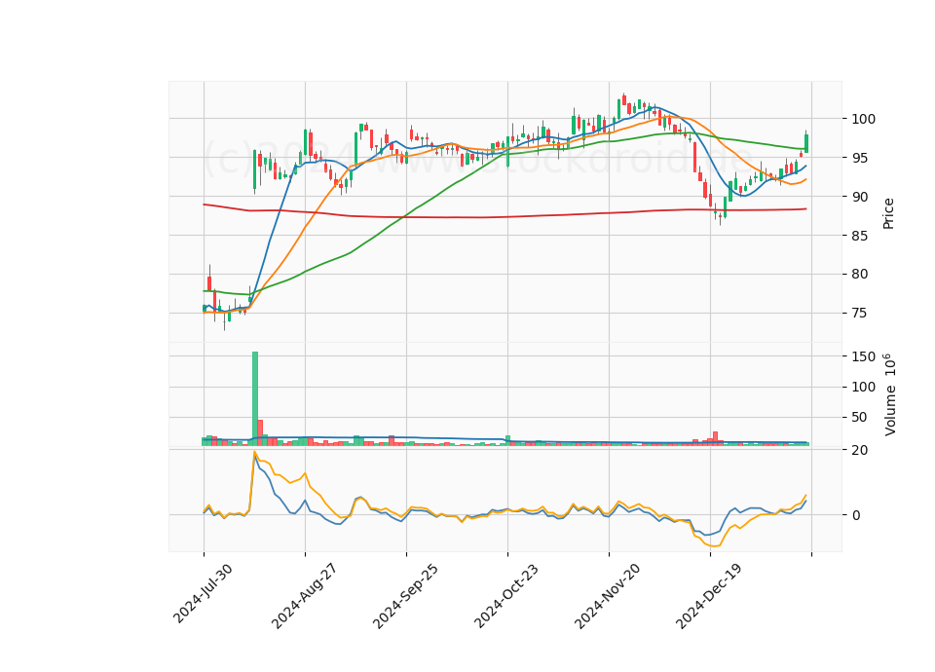This screenshot has height=672, width=935.
Task: Click the 2024-Sep-25 date label
Action: (405, 596)
